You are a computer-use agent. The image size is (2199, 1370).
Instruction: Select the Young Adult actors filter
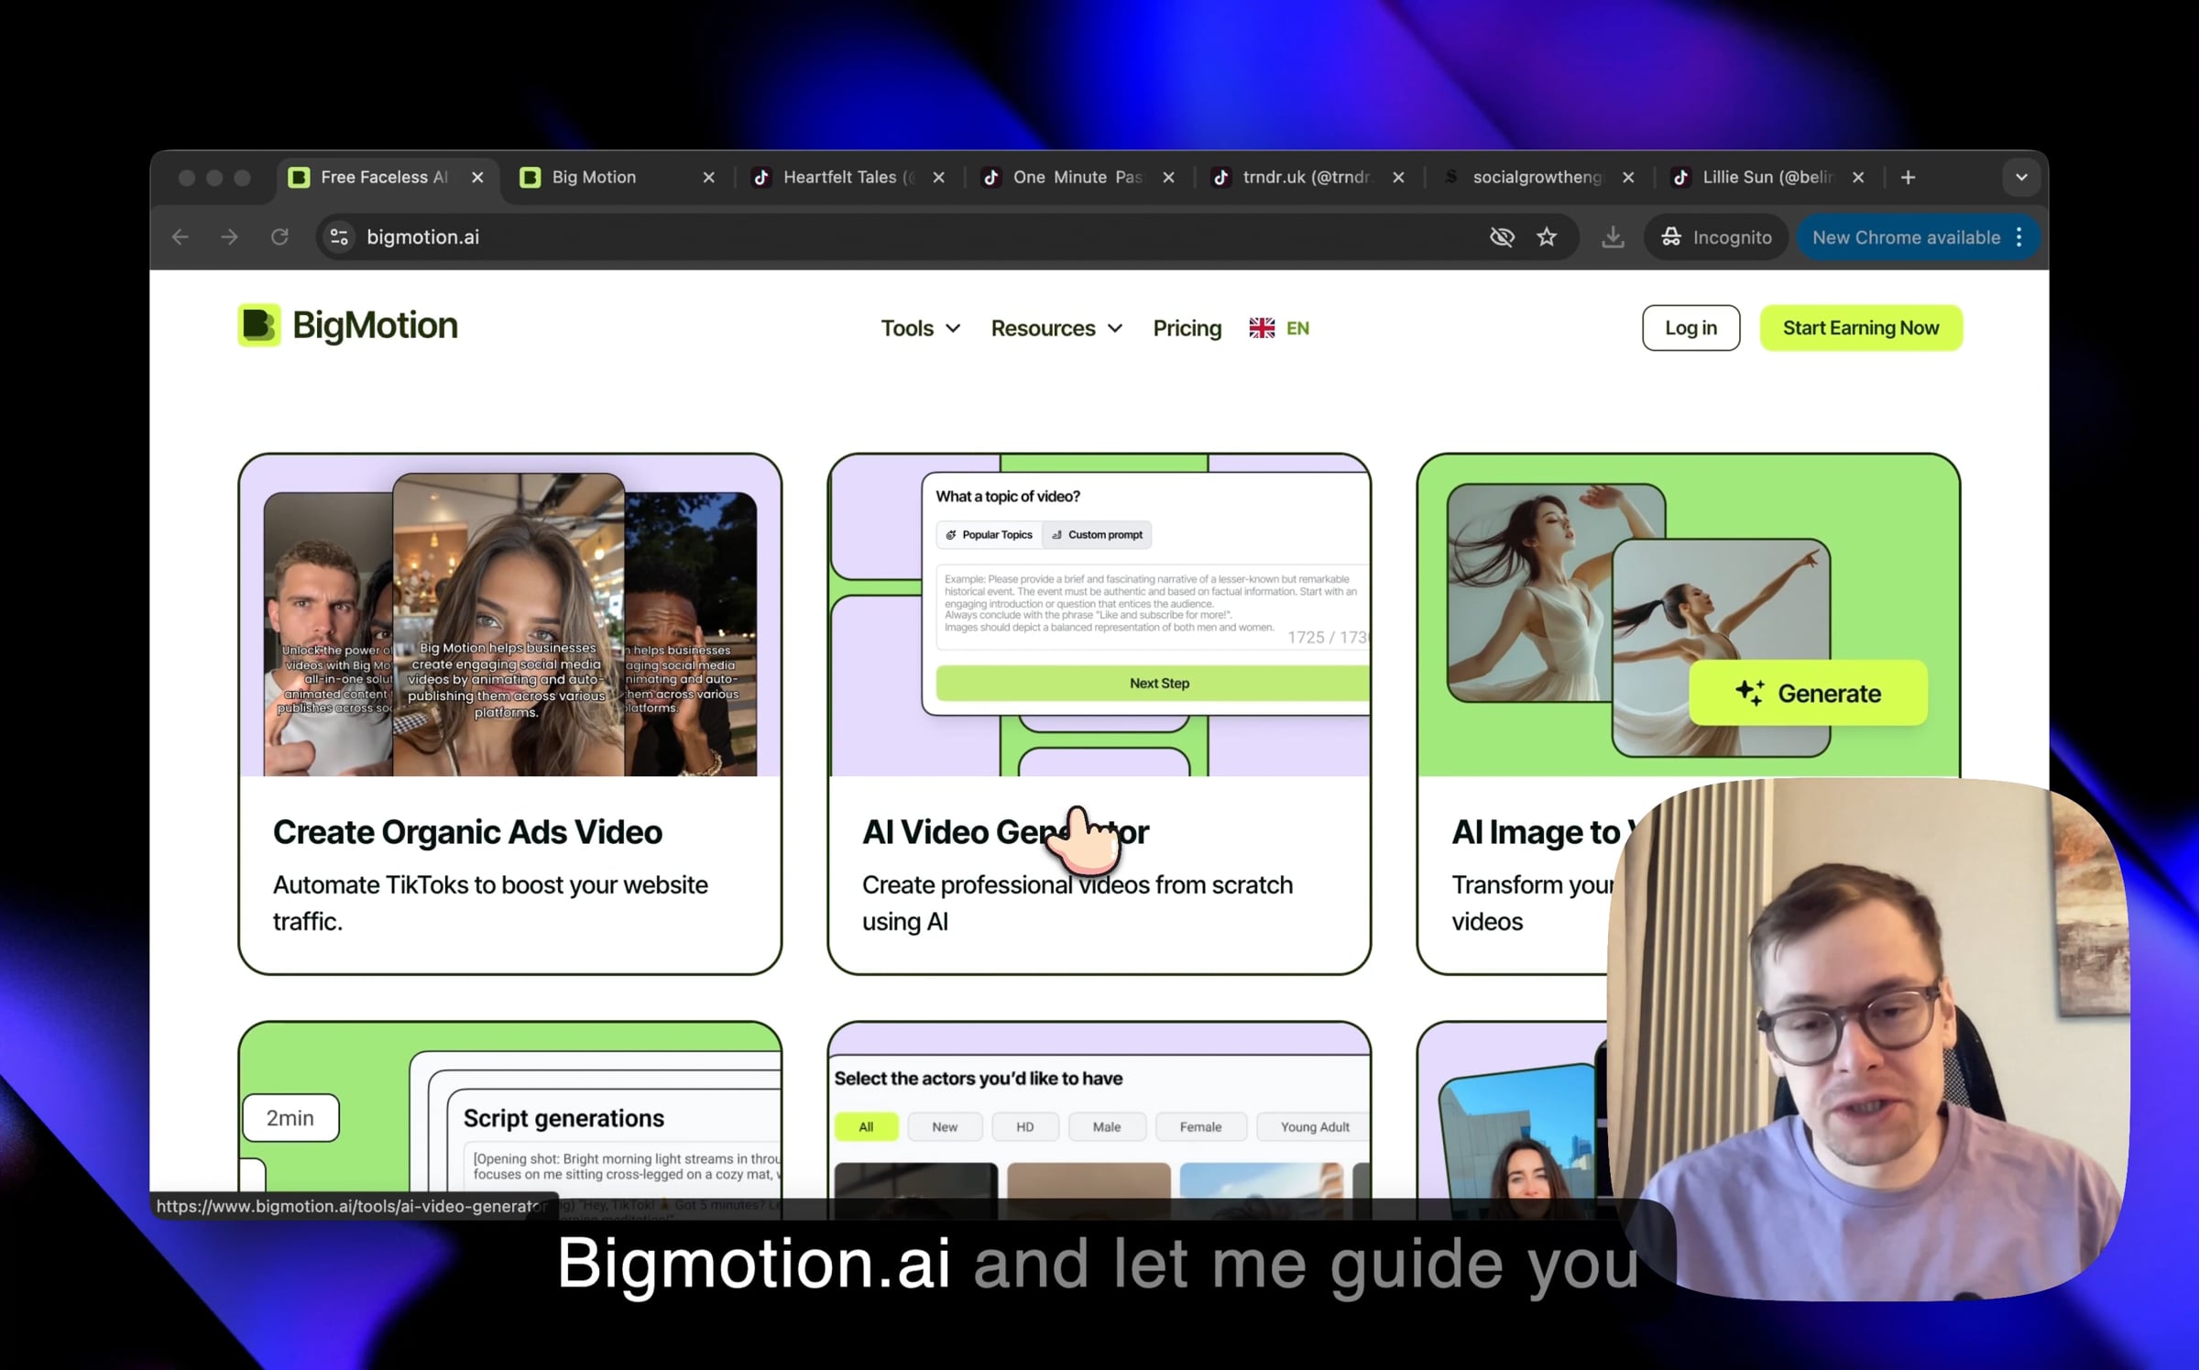1315,1127
